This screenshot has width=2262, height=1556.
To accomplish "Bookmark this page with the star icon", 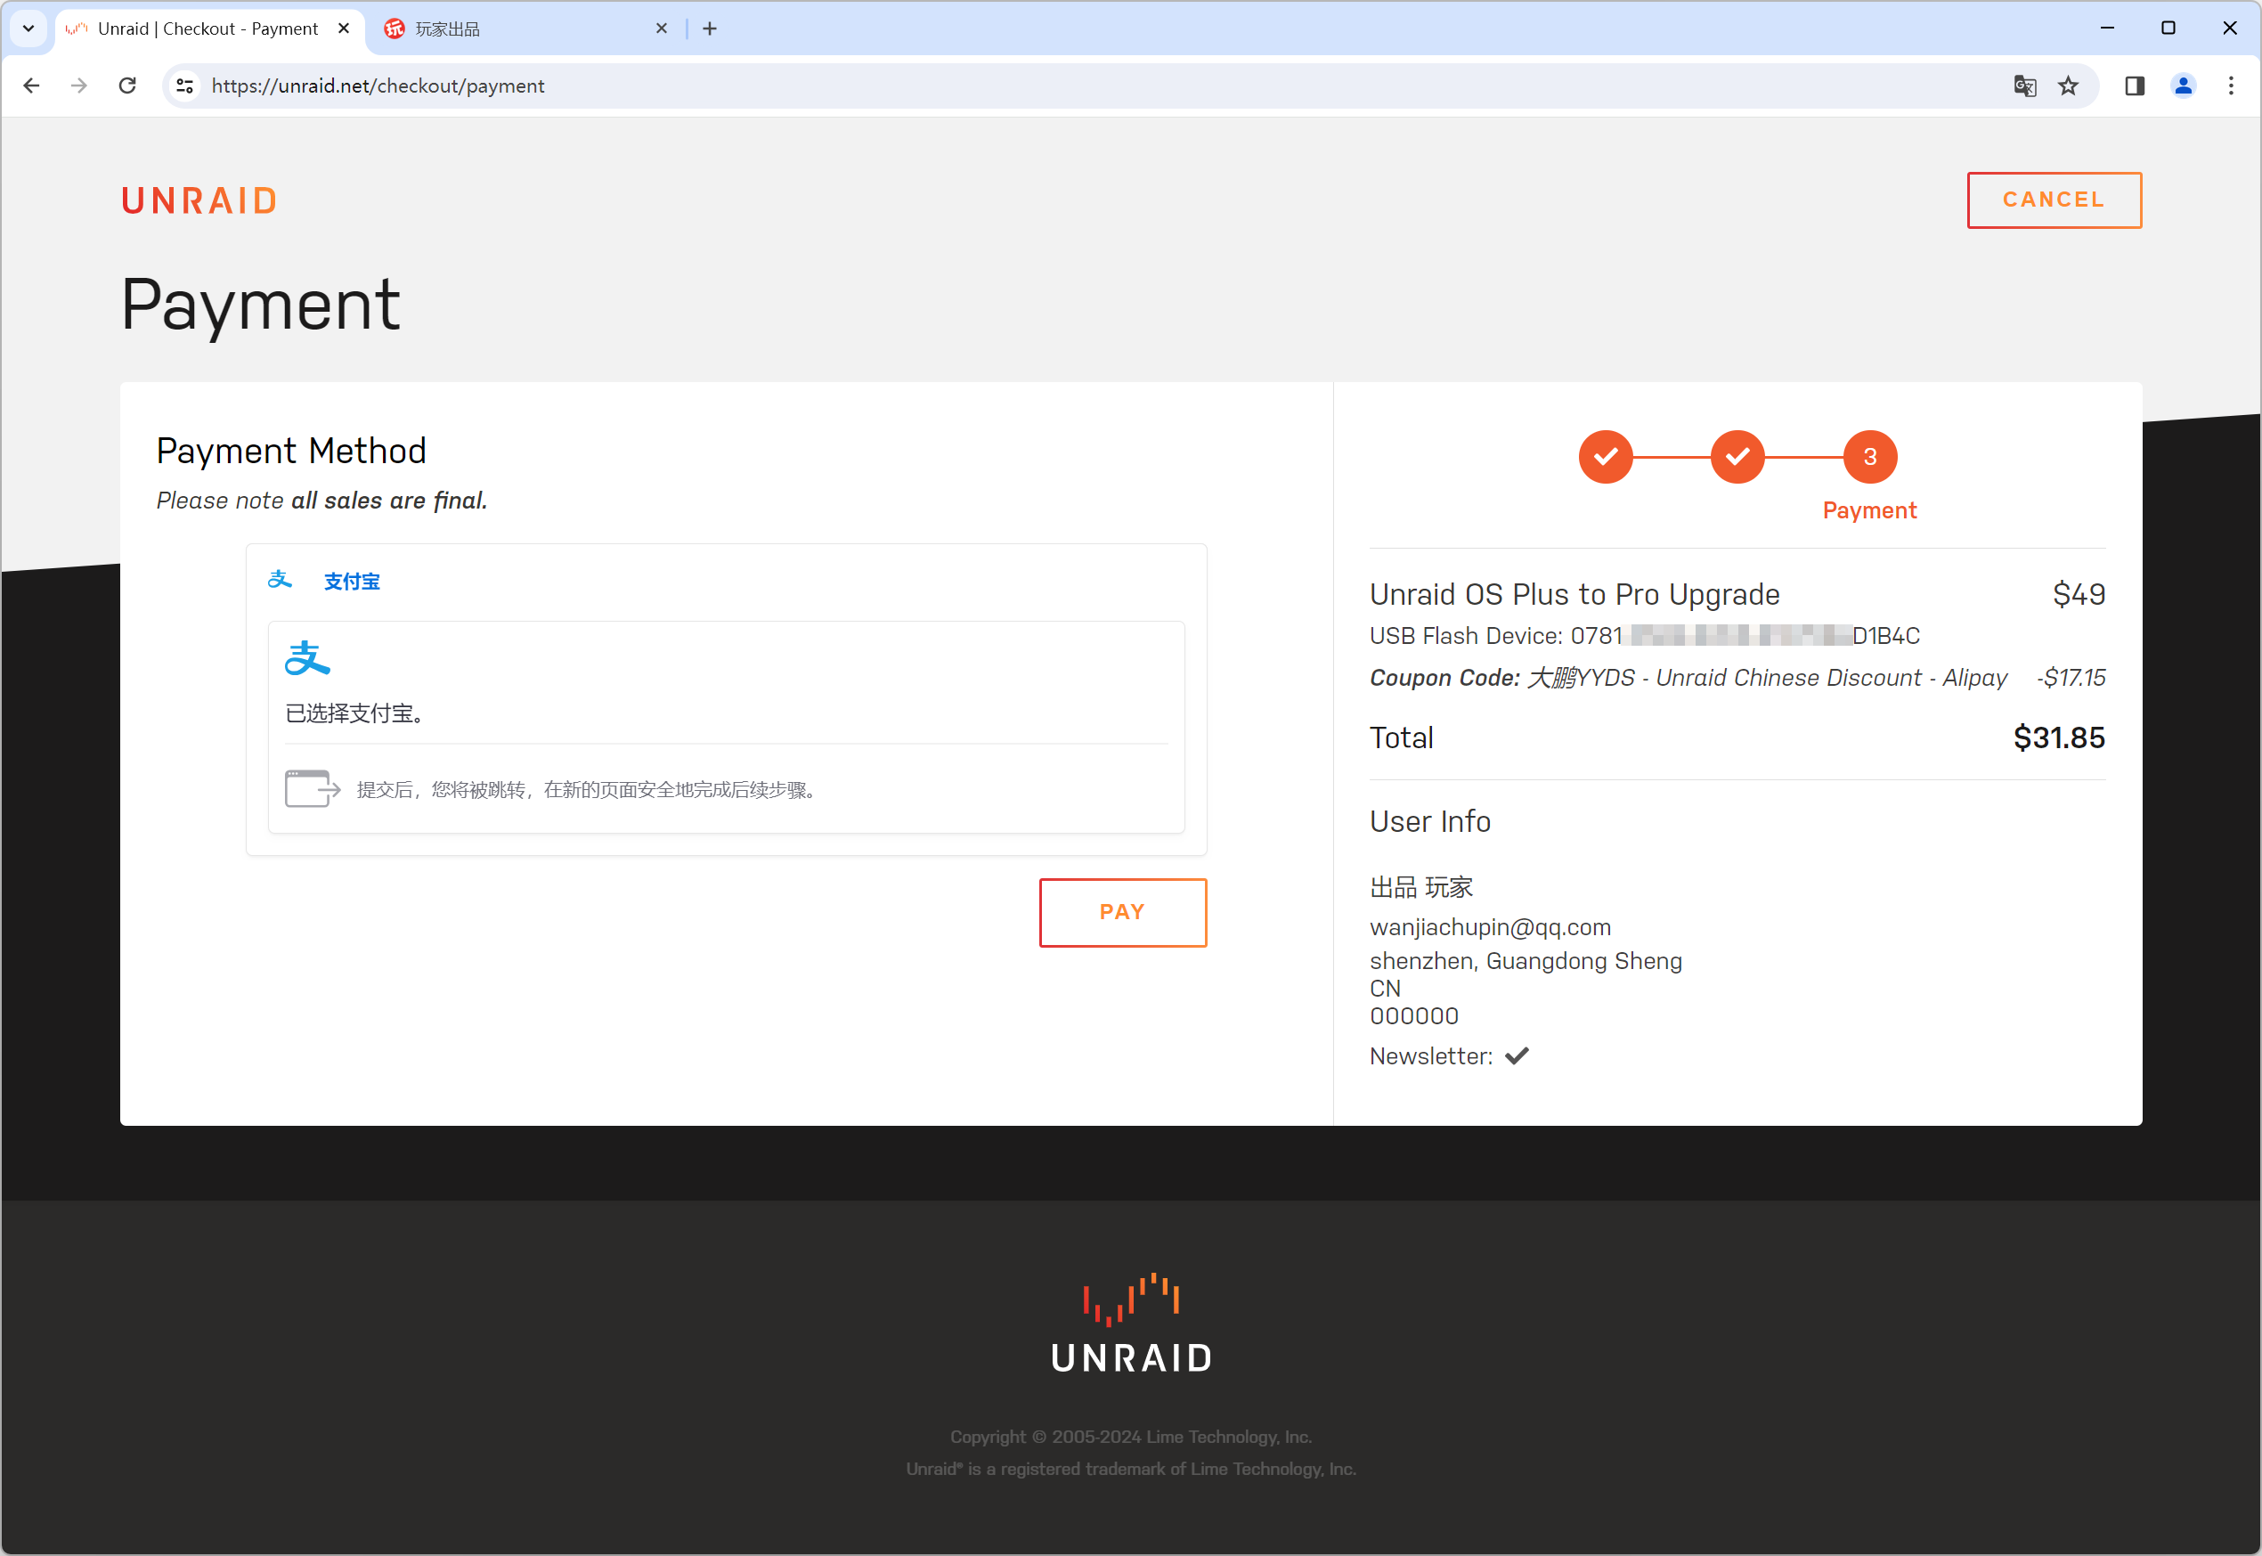I will point(2068,86).
